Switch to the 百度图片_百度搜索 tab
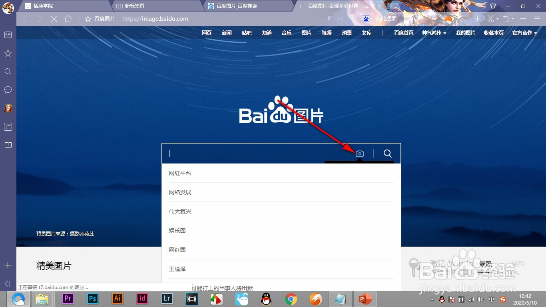 pyautogui.click(x=248, y=6)
